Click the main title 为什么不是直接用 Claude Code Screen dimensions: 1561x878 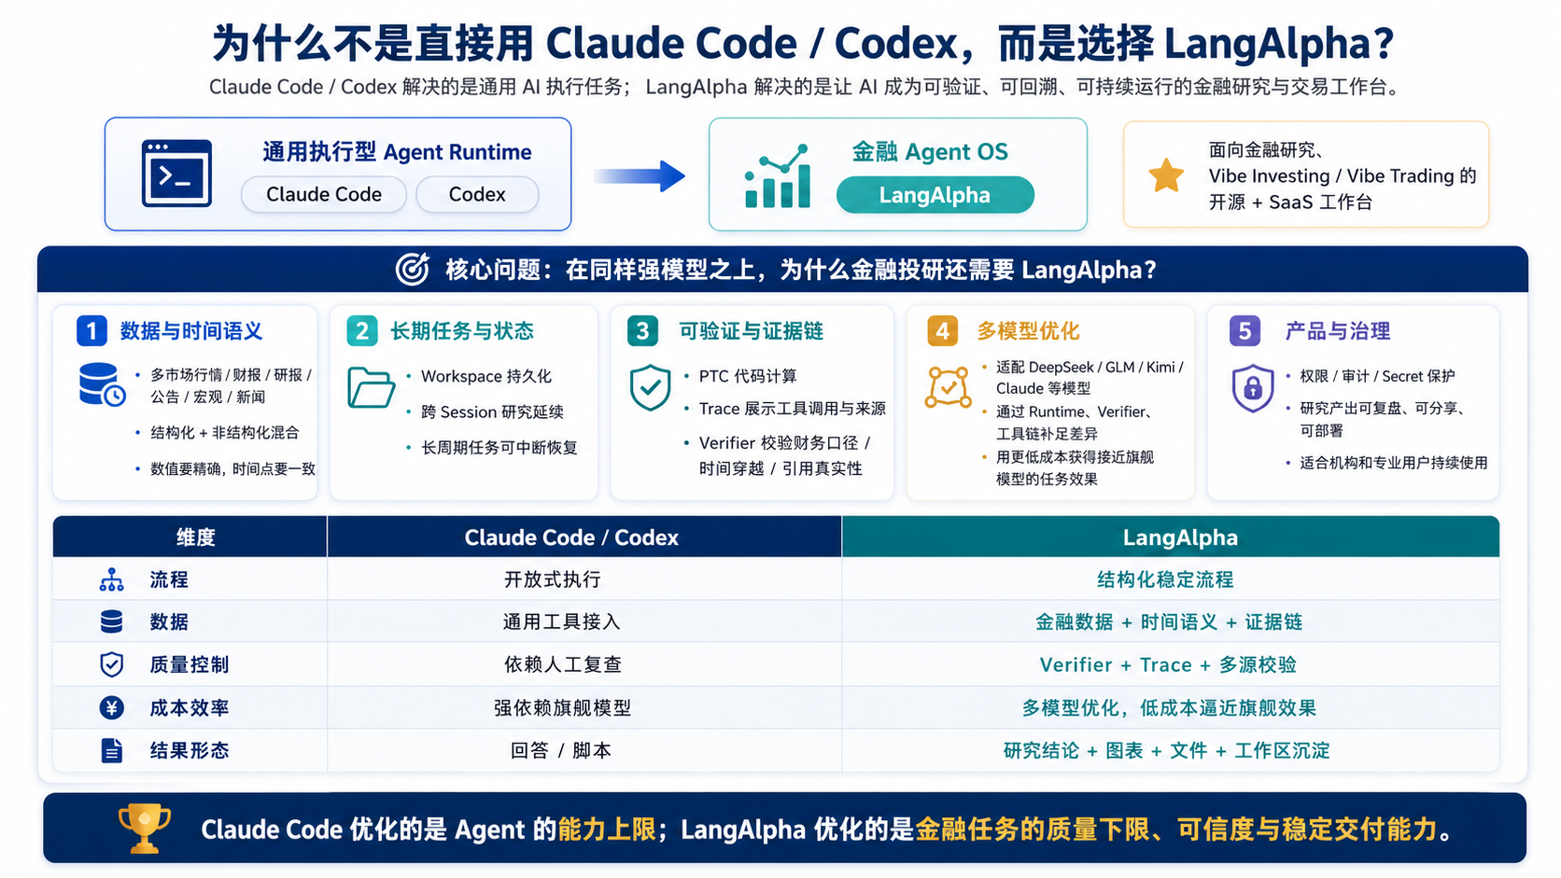[803, 43]
